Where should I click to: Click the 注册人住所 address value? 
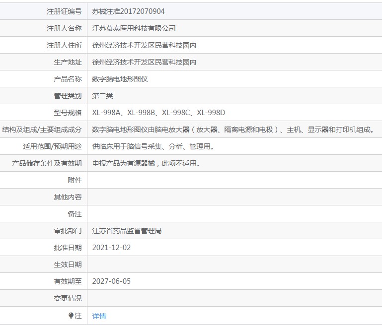click(x=144, y=45)
